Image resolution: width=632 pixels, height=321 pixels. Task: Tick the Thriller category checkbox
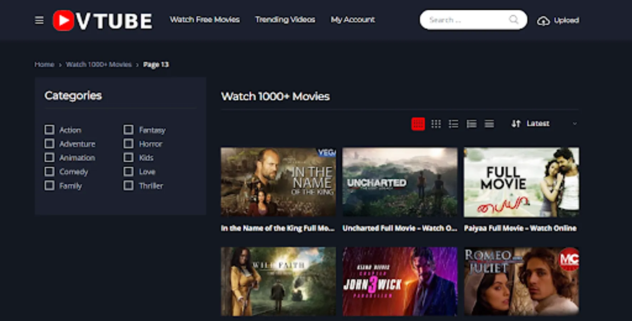tap(128, 185)
